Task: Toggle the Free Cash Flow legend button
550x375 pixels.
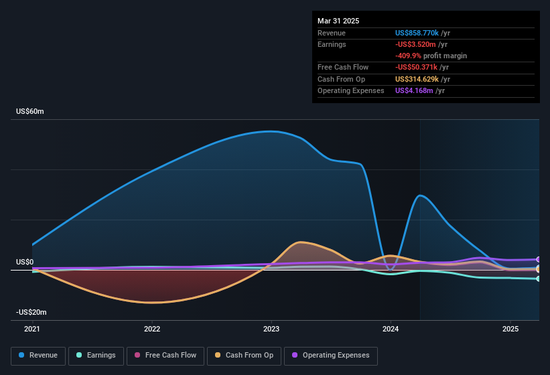Action: [x=165, y=356]
